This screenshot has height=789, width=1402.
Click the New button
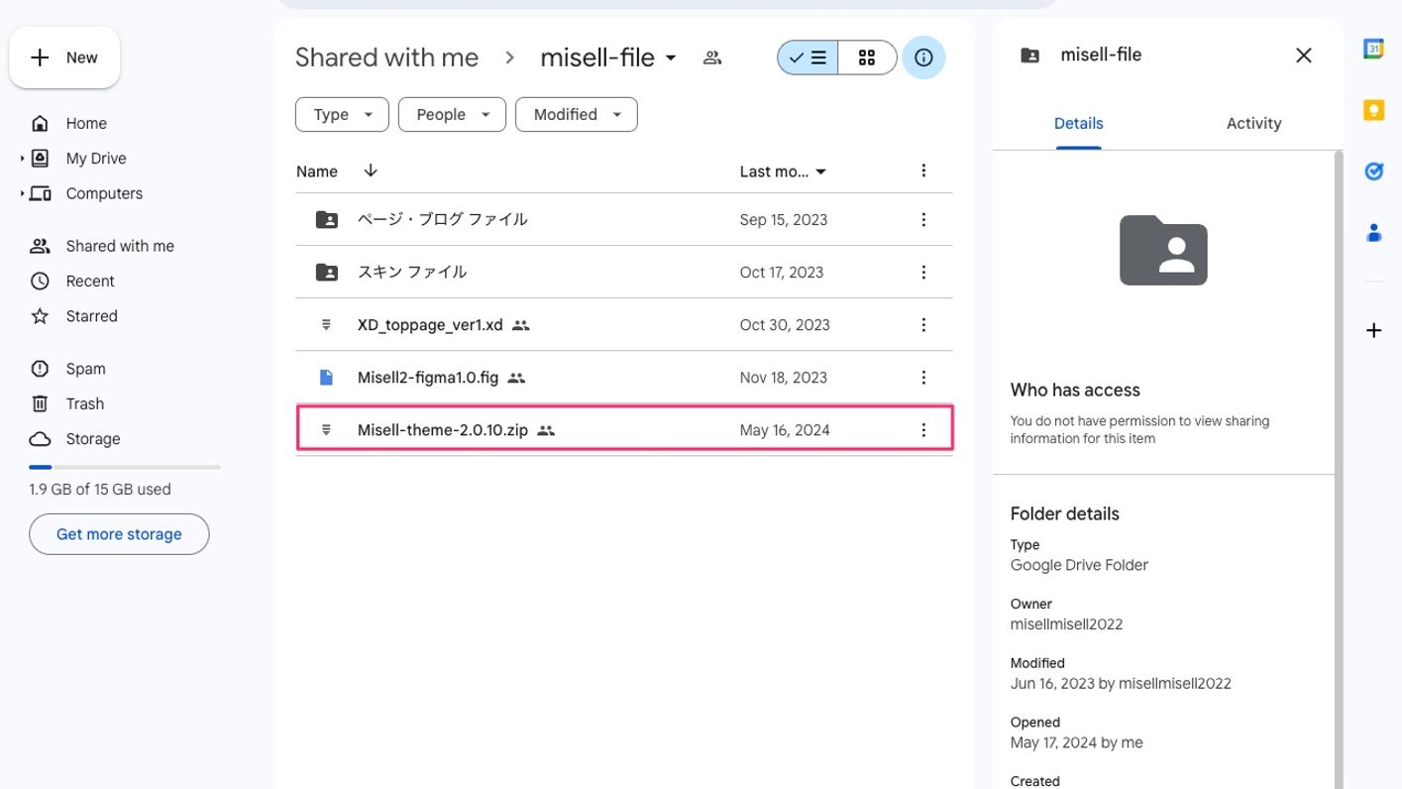coord(64,57)
